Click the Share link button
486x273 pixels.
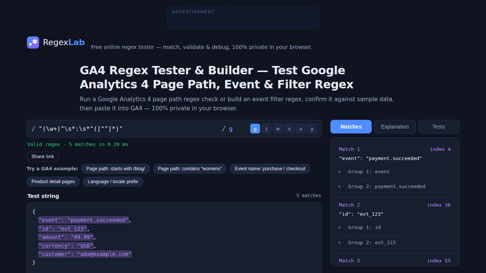click(x=43, y=157)
